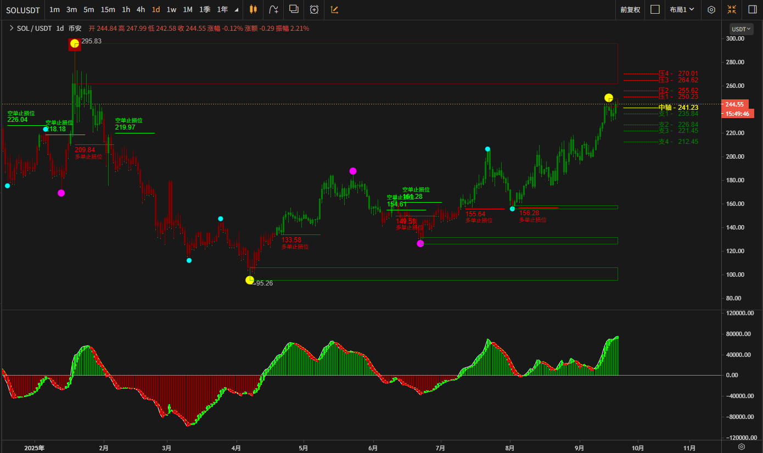Switch to the 5m timeframe
This screenshot has height=453, width=763.
pyautogui.click(x=88, y=9)
